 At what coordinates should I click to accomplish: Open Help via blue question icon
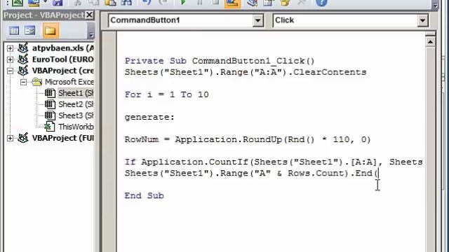click(x=321, y=3)
